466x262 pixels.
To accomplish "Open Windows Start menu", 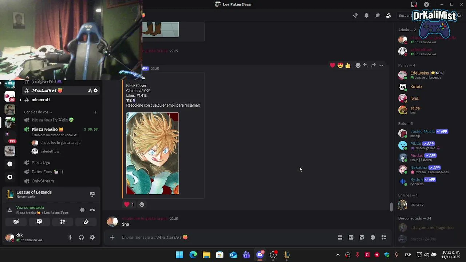I will point(179,255).
